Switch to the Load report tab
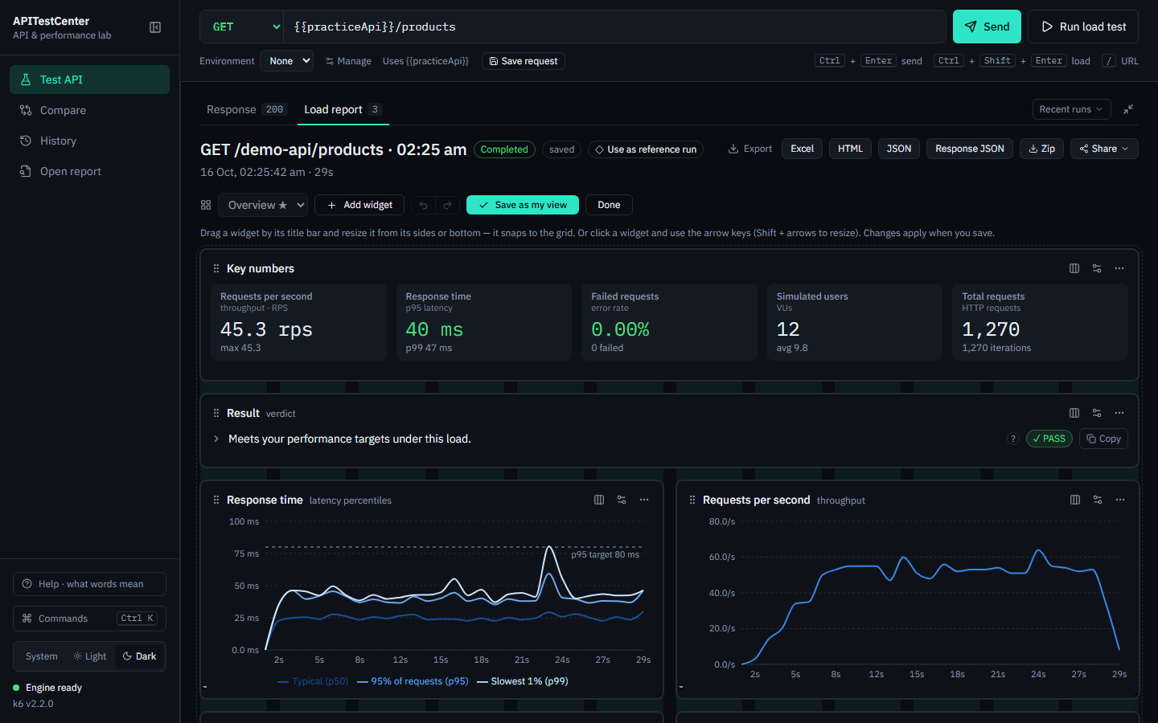Viewport: 1158px width, 723px height. pyautogui.click(x=343, y=109)
